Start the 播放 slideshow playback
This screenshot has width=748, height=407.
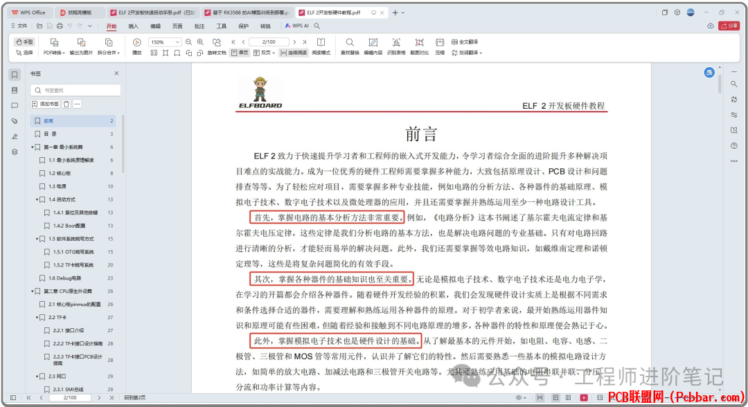(x=137, y=47)
